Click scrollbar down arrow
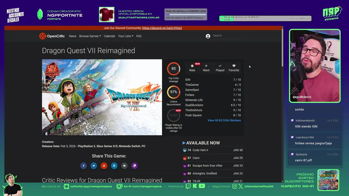349x196 pixels. 282,181
